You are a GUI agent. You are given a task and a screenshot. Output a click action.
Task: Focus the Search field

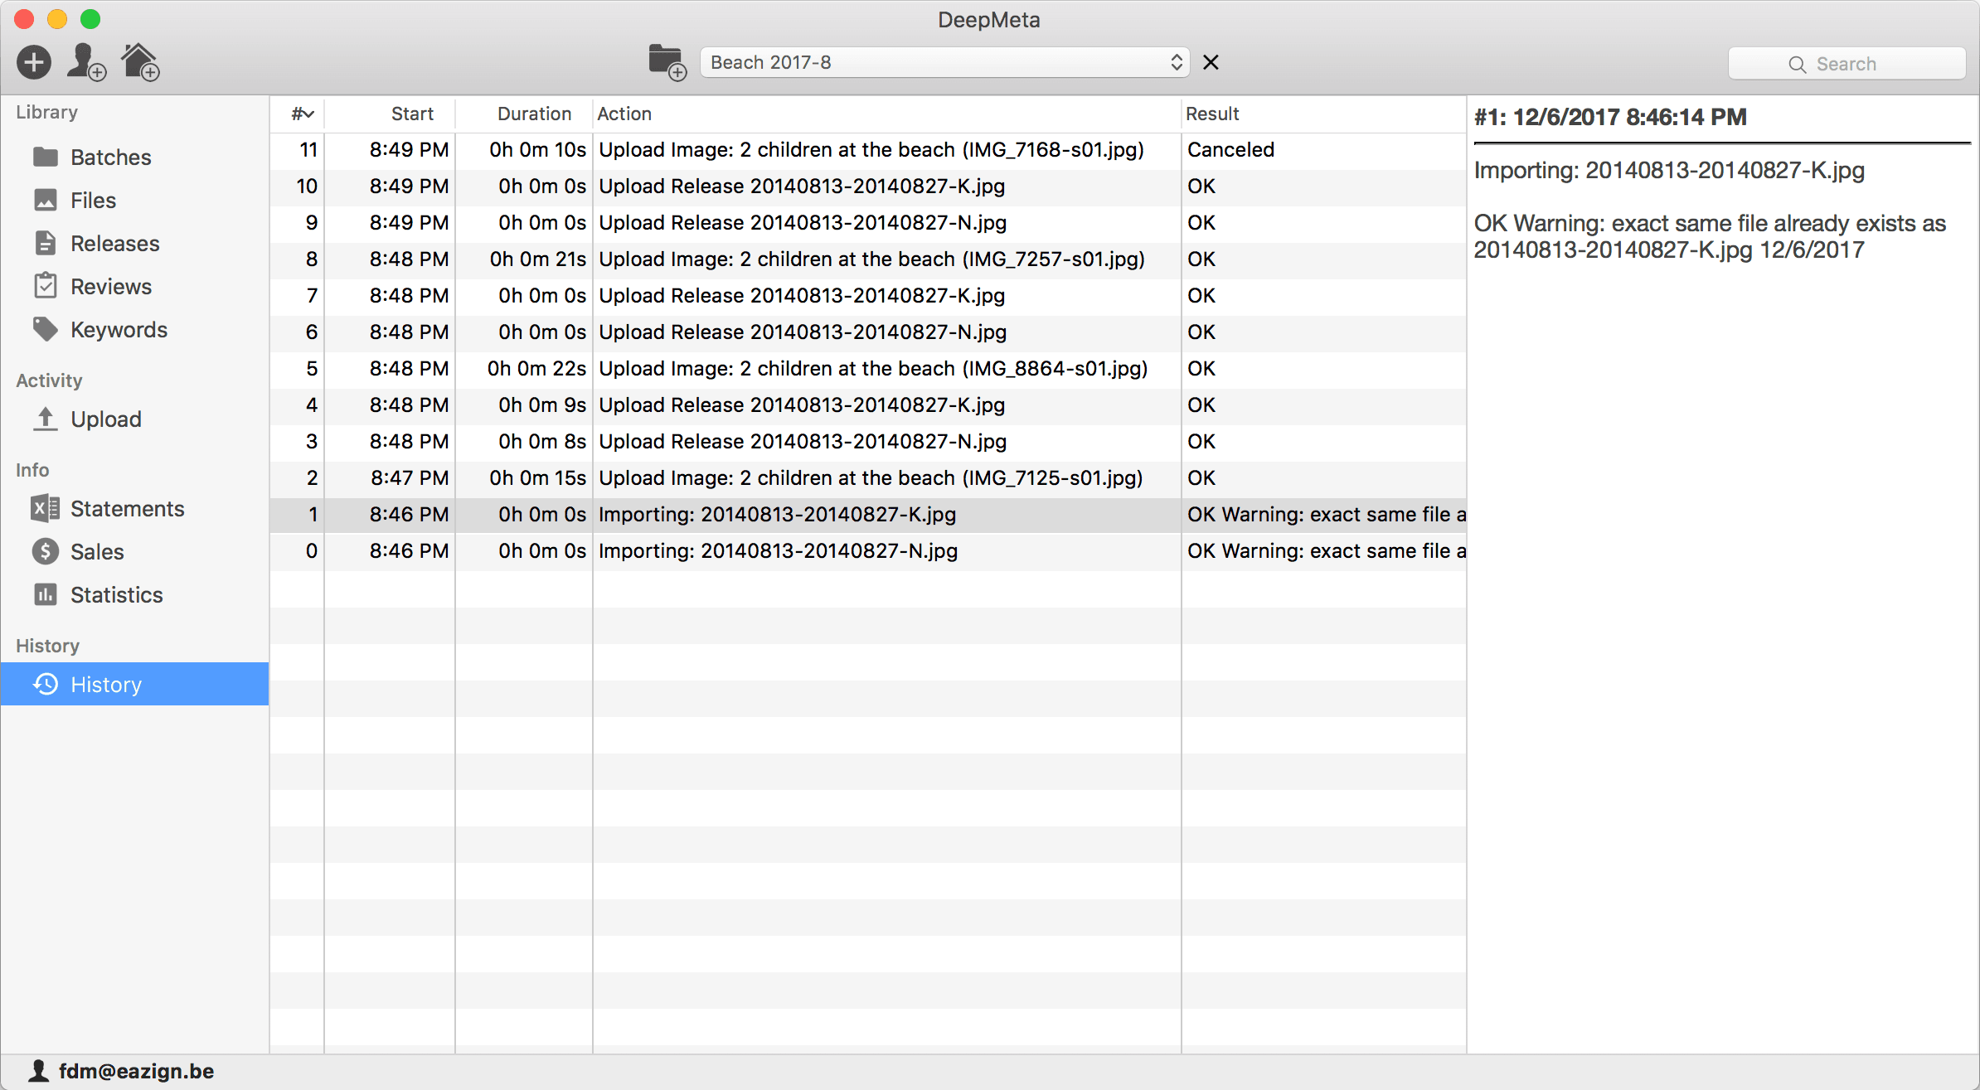tap(1847, 64)
